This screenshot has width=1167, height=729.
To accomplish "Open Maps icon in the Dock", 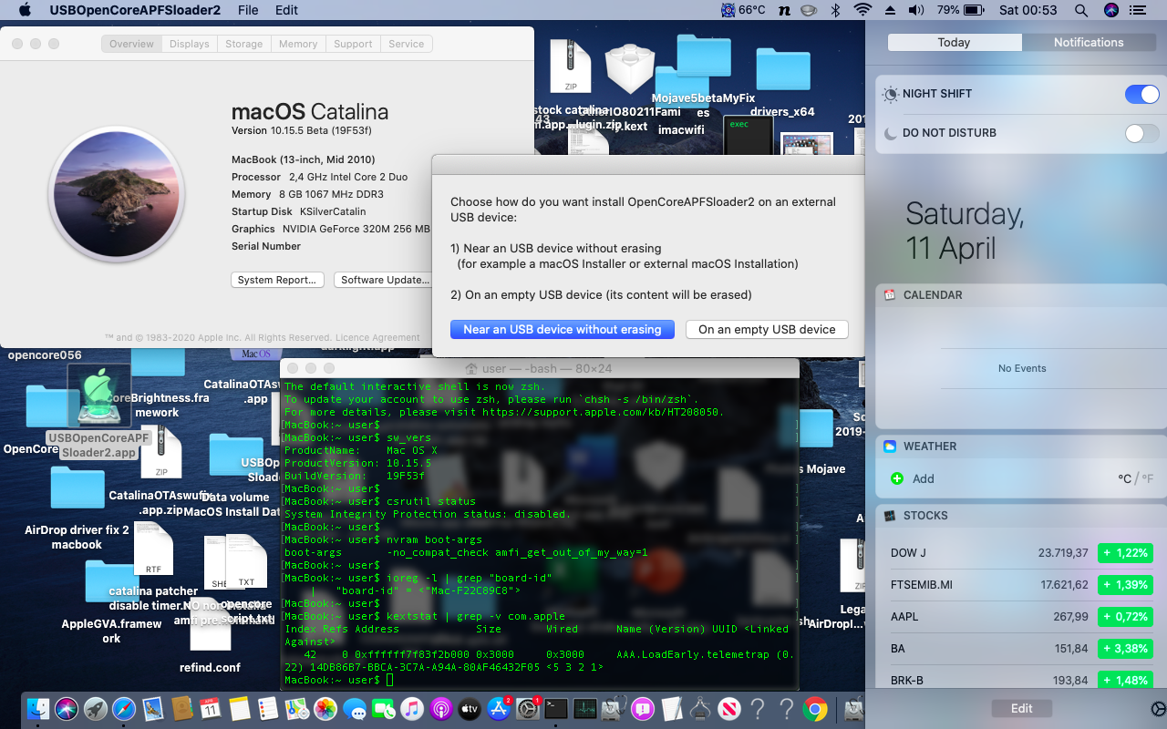I will click(297, 708).
